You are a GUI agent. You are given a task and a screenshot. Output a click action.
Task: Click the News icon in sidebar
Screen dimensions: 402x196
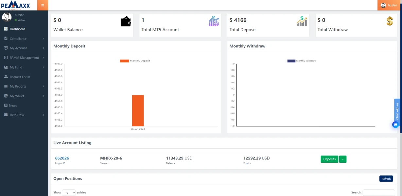pyautogui.click(x=6, y=106)
